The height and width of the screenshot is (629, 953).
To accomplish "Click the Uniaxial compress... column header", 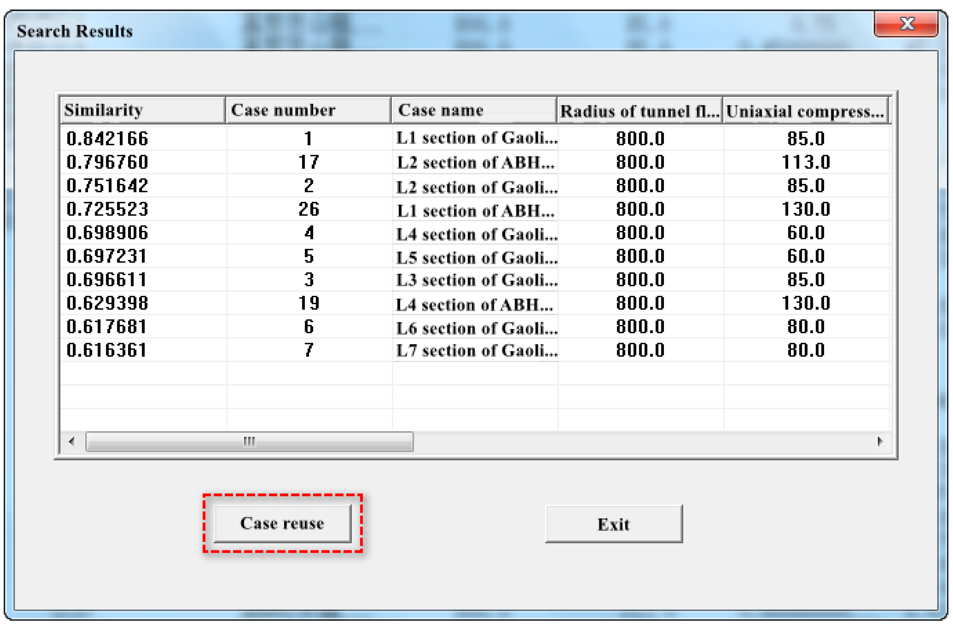I will (x=805, y=111).
